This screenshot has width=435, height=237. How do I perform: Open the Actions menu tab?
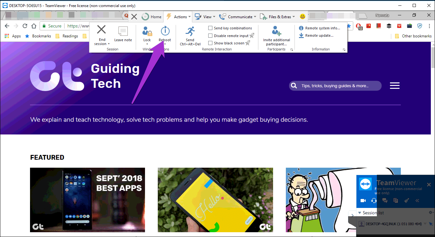click(x=178, y=17)
